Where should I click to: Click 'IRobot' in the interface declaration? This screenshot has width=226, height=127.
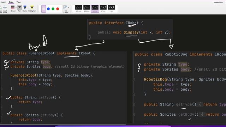pos(132,23)
